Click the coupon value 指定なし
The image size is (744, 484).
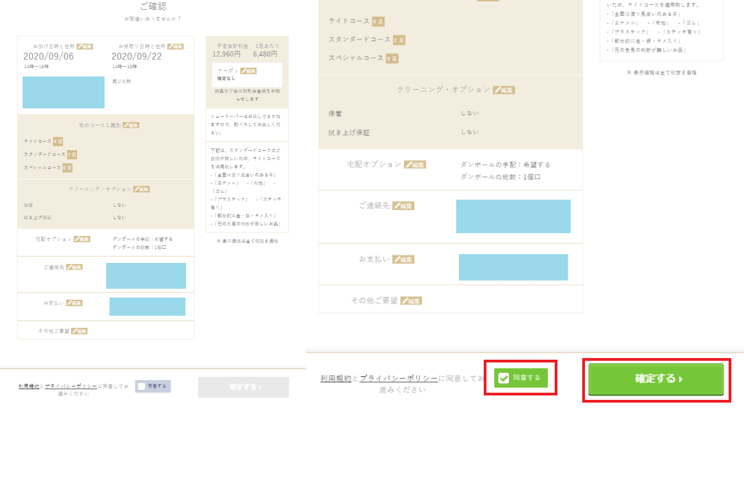pyautogui.click(x=226, y=79)
